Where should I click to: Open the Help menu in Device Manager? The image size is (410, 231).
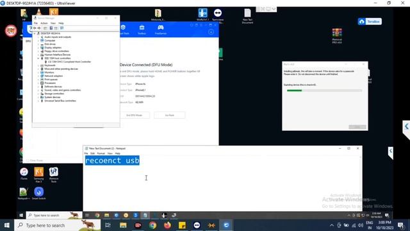[x=61, y=23]
